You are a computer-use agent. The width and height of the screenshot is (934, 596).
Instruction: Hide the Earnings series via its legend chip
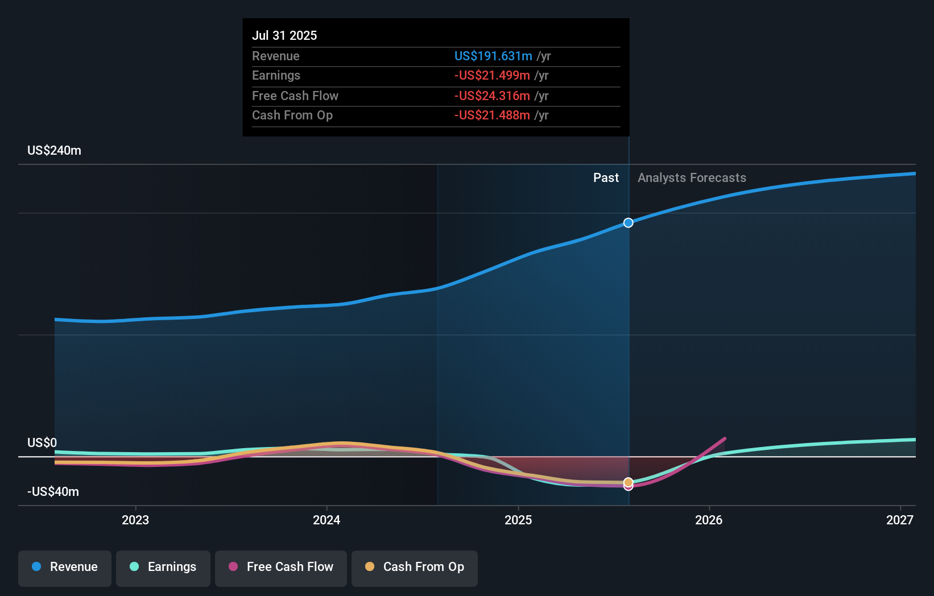(163, 567)
